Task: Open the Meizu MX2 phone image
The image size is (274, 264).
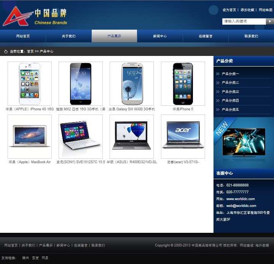Action: 81,84
